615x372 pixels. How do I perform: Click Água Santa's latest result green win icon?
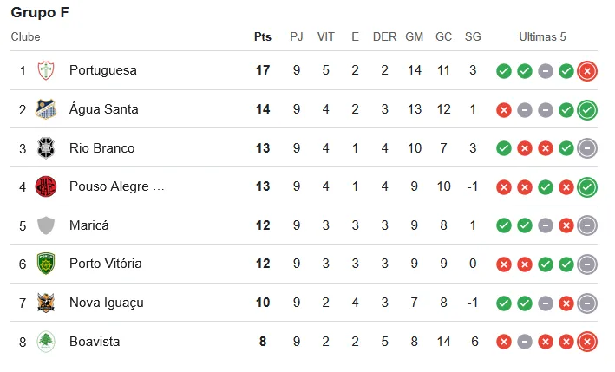pos(587,110)
